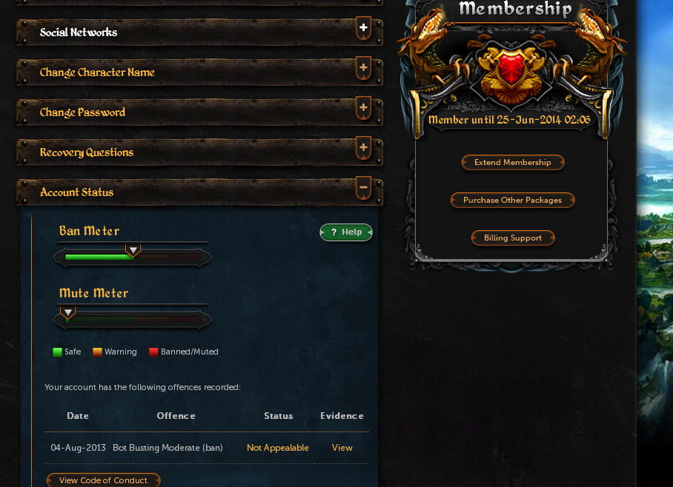Click the Mute Meter arrow marker
Image resolution: width=673 pixels, height=487 pixels.
coord(67,312)
